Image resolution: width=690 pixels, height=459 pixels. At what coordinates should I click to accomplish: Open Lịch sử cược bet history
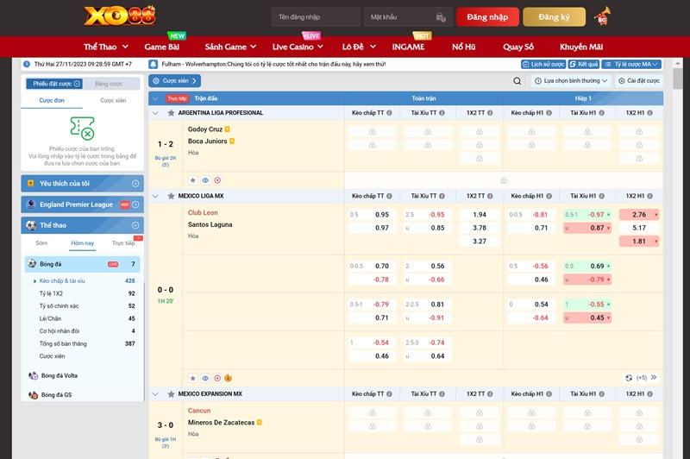pos(543,64)
